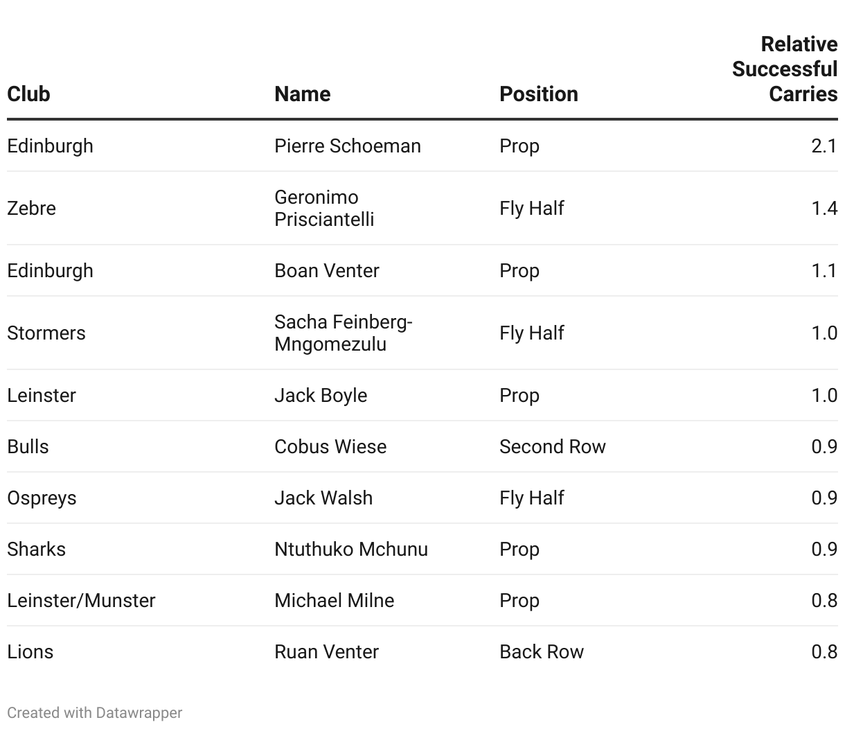Click the Position column header
845x729 pixels.
tap(538, 94)
